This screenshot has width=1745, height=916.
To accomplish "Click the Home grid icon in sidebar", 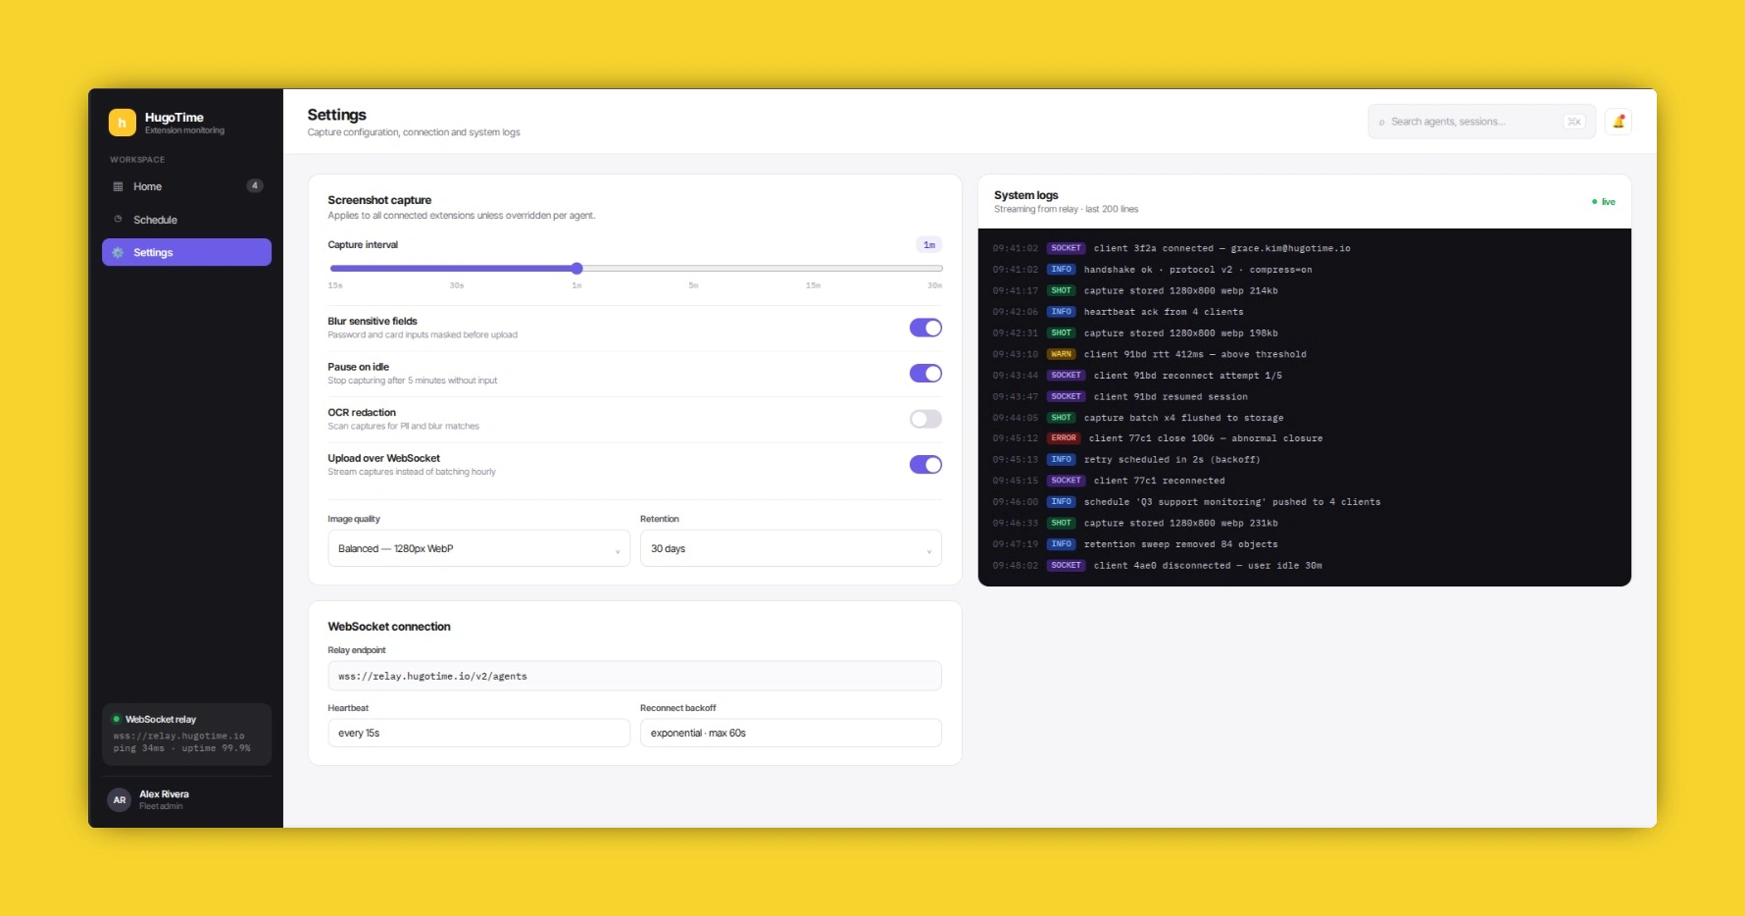I will click(119, 186).
